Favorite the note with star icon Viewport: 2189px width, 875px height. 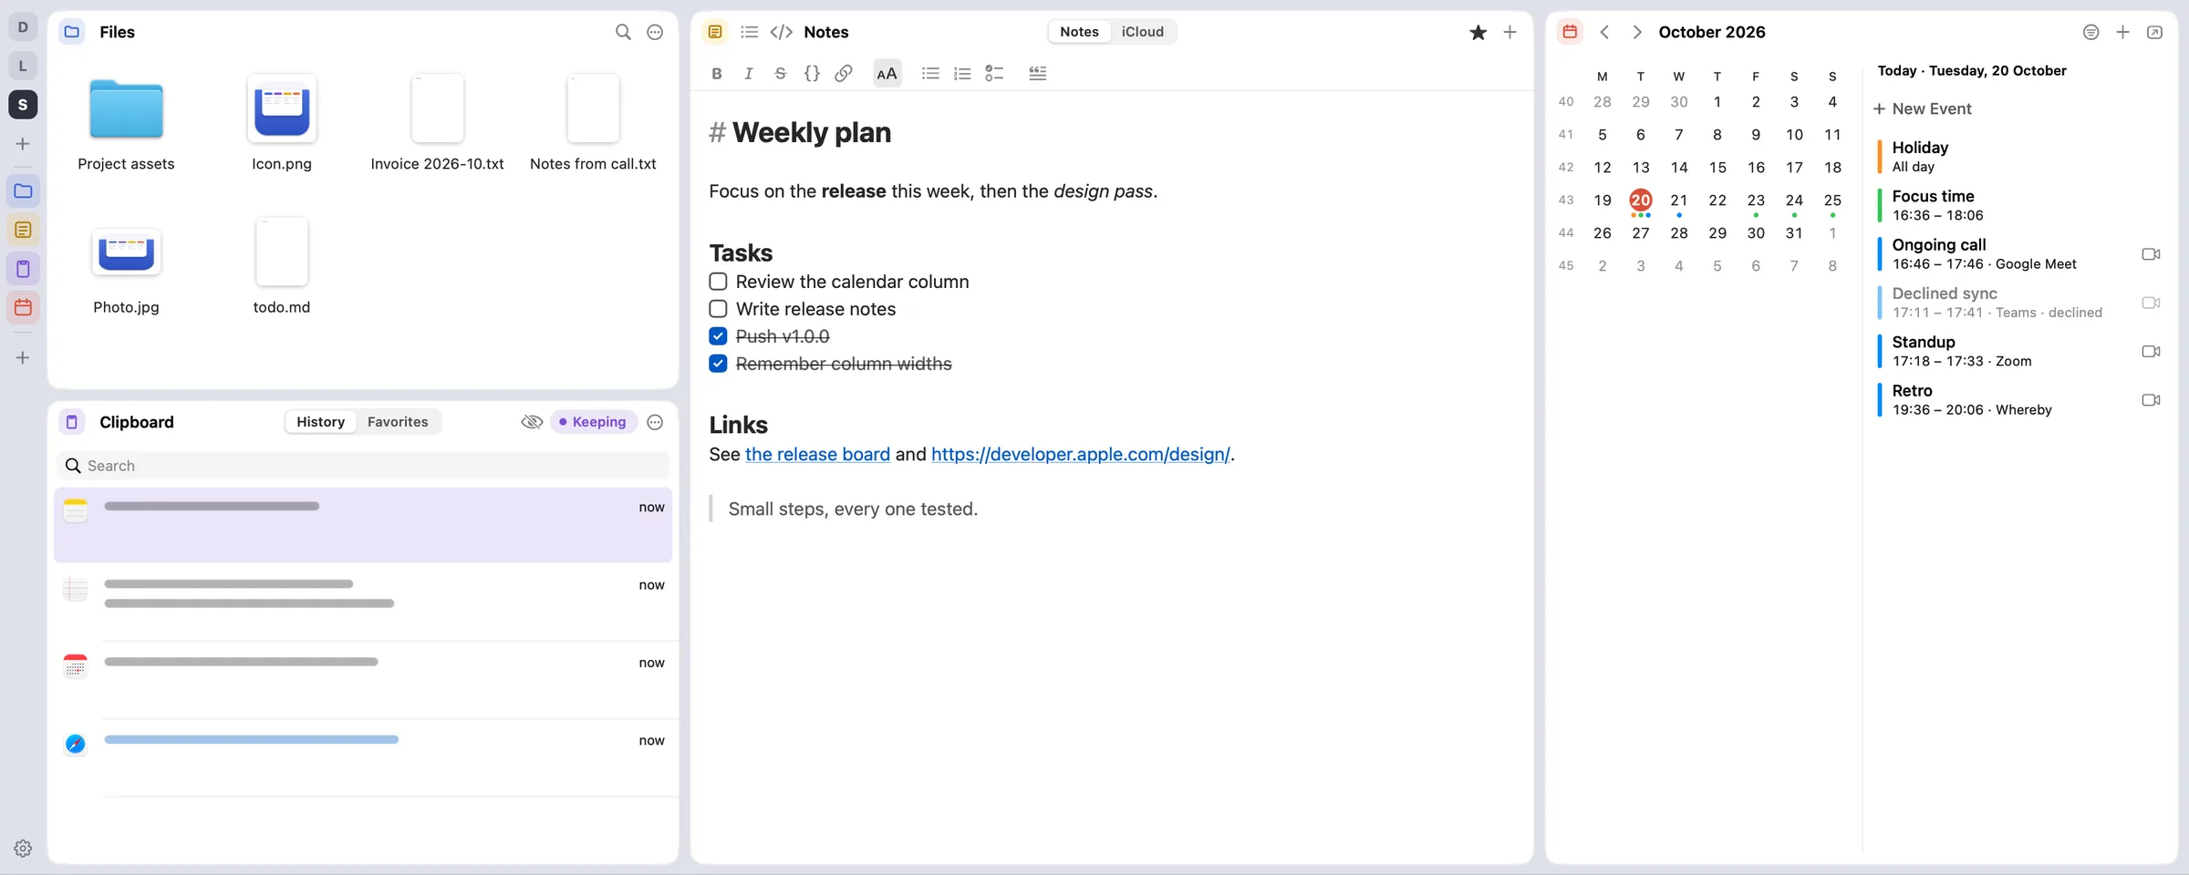click(x=1478, y=33)
